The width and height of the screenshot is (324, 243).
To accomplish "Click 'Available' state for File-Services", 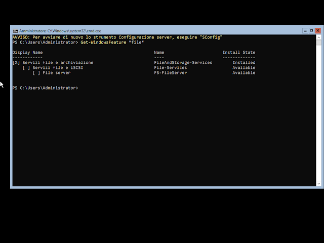I will click(244, 68).
